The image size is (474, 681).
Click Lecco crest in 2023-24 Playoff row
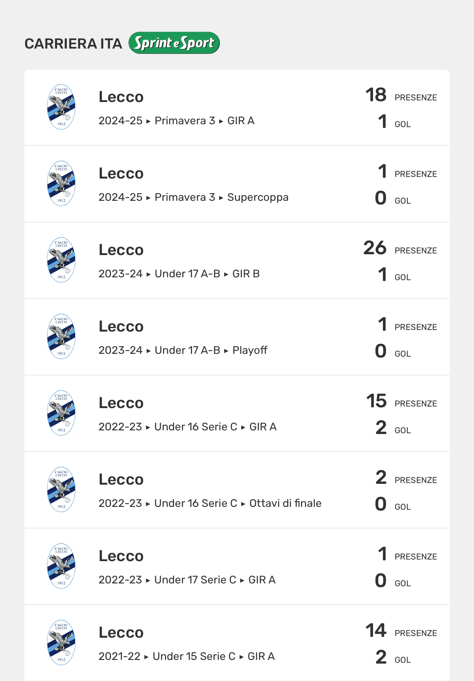point(61,336)
